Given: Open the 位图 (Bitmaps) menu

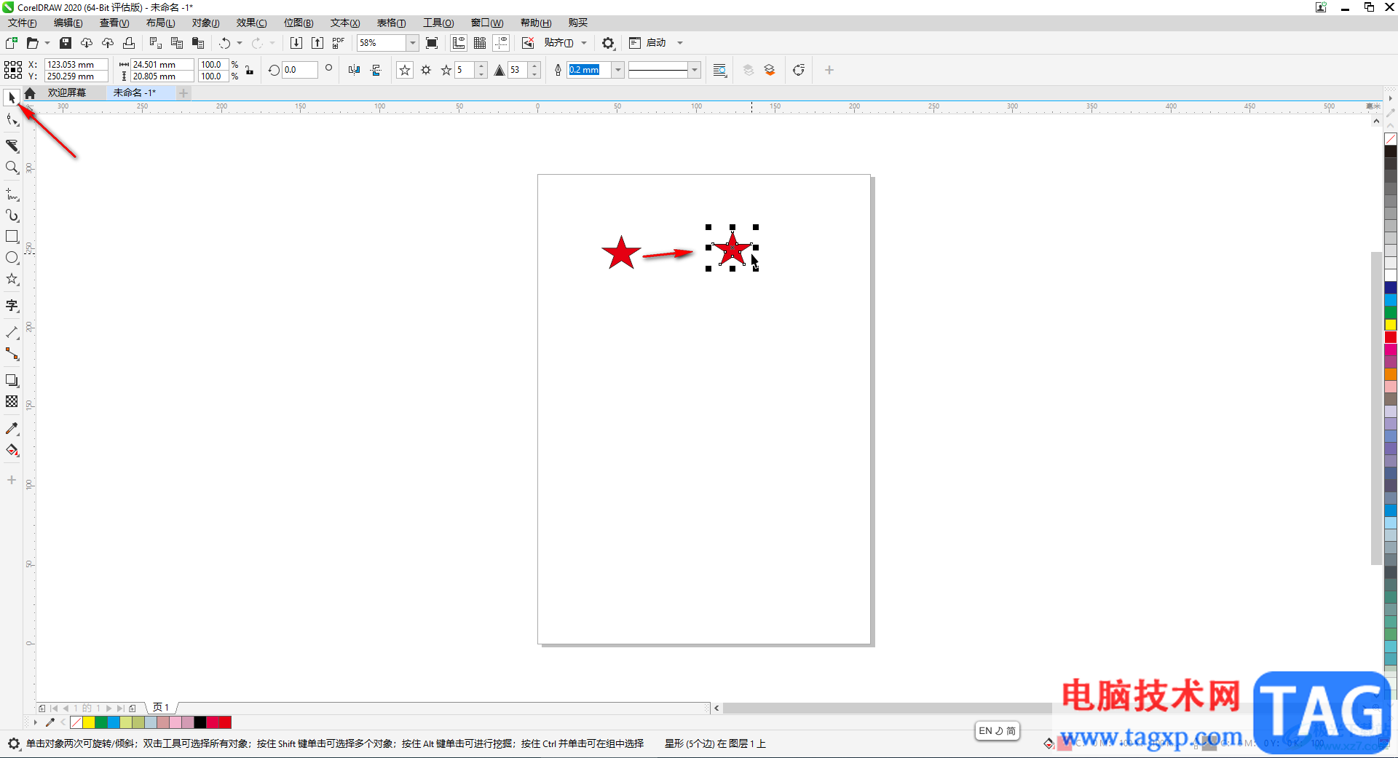Looking at the screenshot, I should point(299,23).
